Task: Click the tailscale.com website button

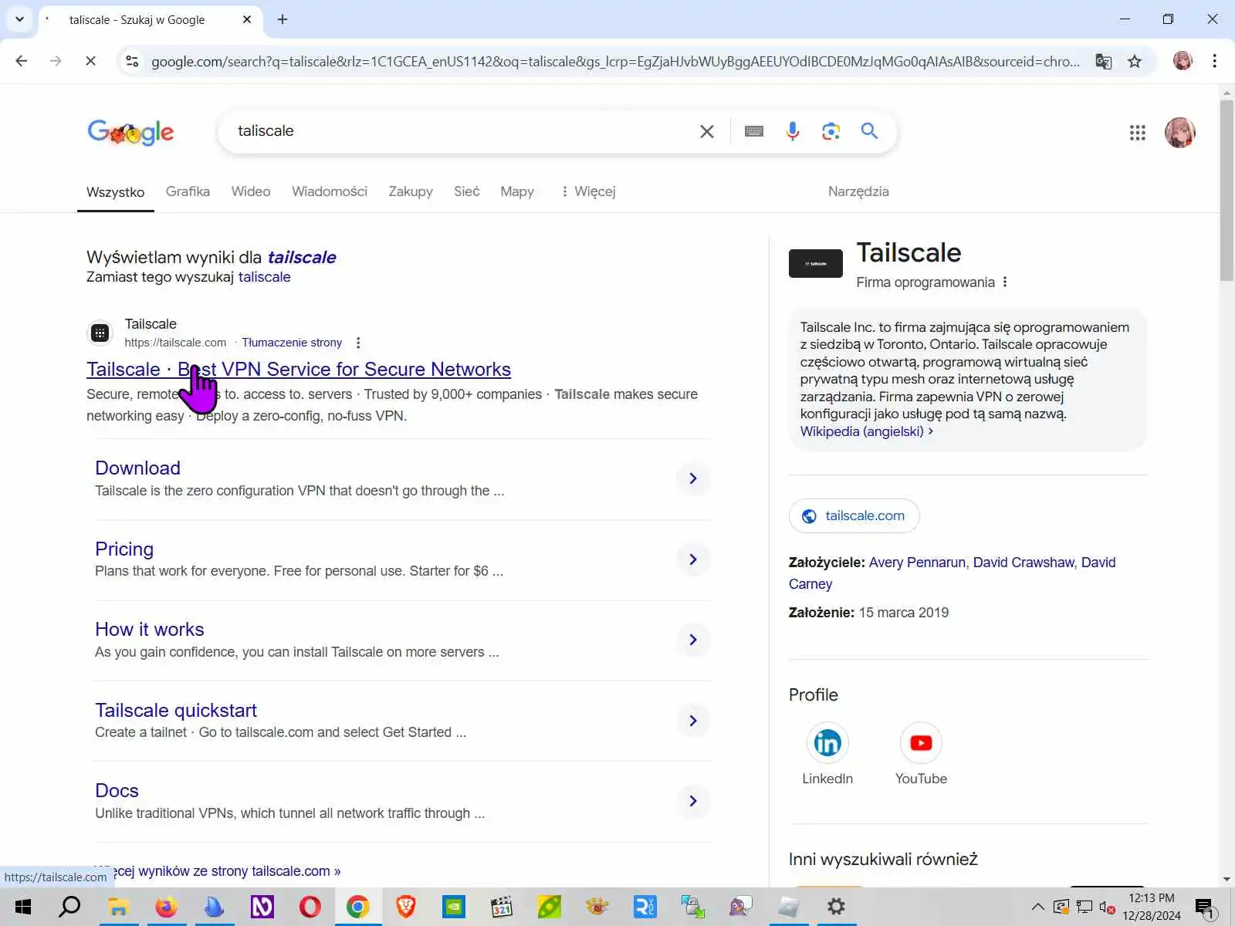Action: tap(854, 515)
